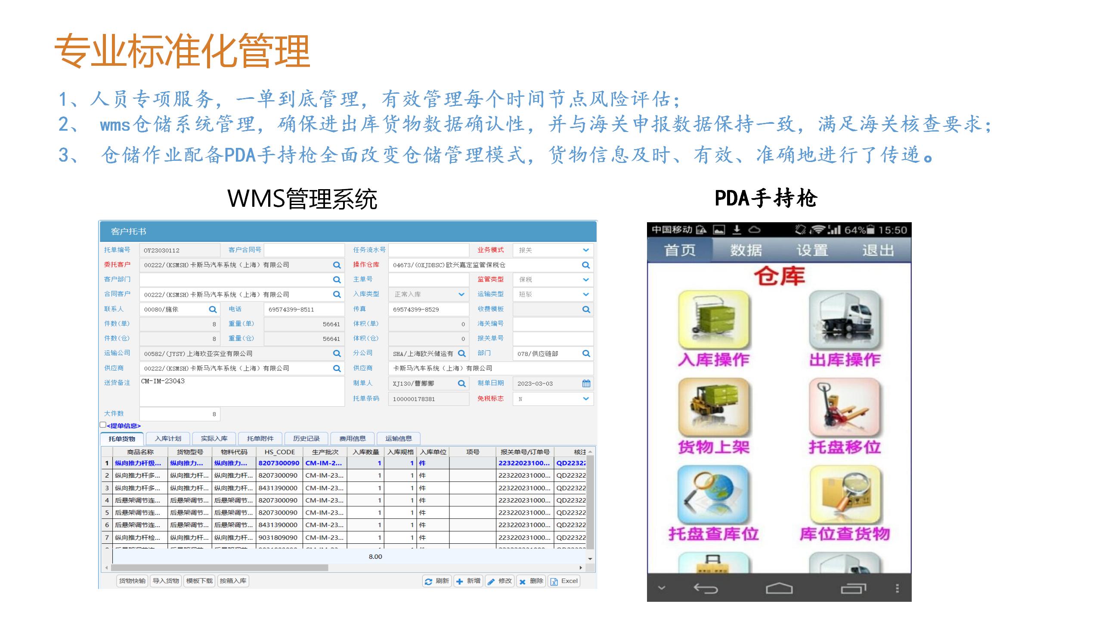Open 库位查货物 box search icon
This screenshot has width=1102, height=619.
coord(845,494)
